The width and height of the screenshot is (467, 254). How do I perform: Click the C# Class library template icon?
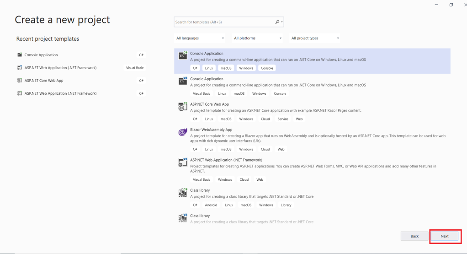pos(183,193)
